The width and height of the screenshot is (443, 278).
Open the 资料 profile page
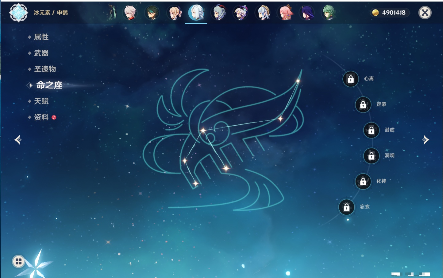coord(42,117)
